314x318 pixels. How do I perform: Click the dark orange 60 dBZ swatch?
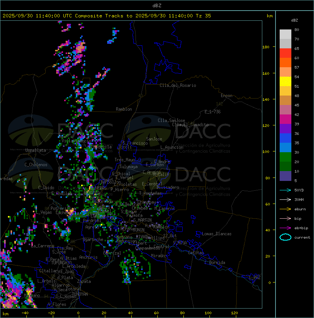tap(285, 62)
